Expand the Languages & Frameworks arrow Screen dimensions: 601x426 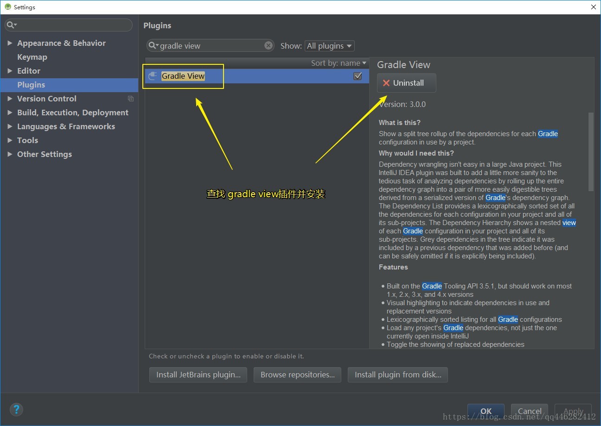point(10,126)
